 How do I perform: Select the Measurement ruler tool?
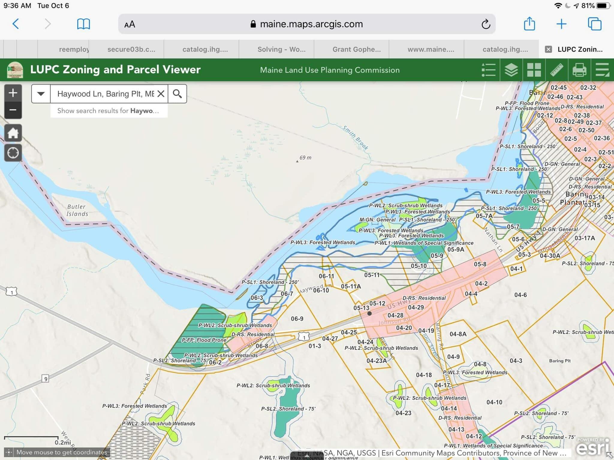557,70
